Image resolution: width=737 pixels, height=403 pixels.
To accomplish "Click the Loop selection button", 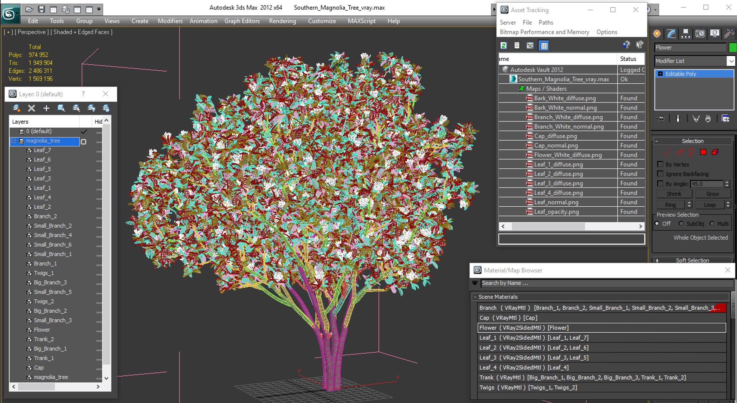I will (709, 205).
